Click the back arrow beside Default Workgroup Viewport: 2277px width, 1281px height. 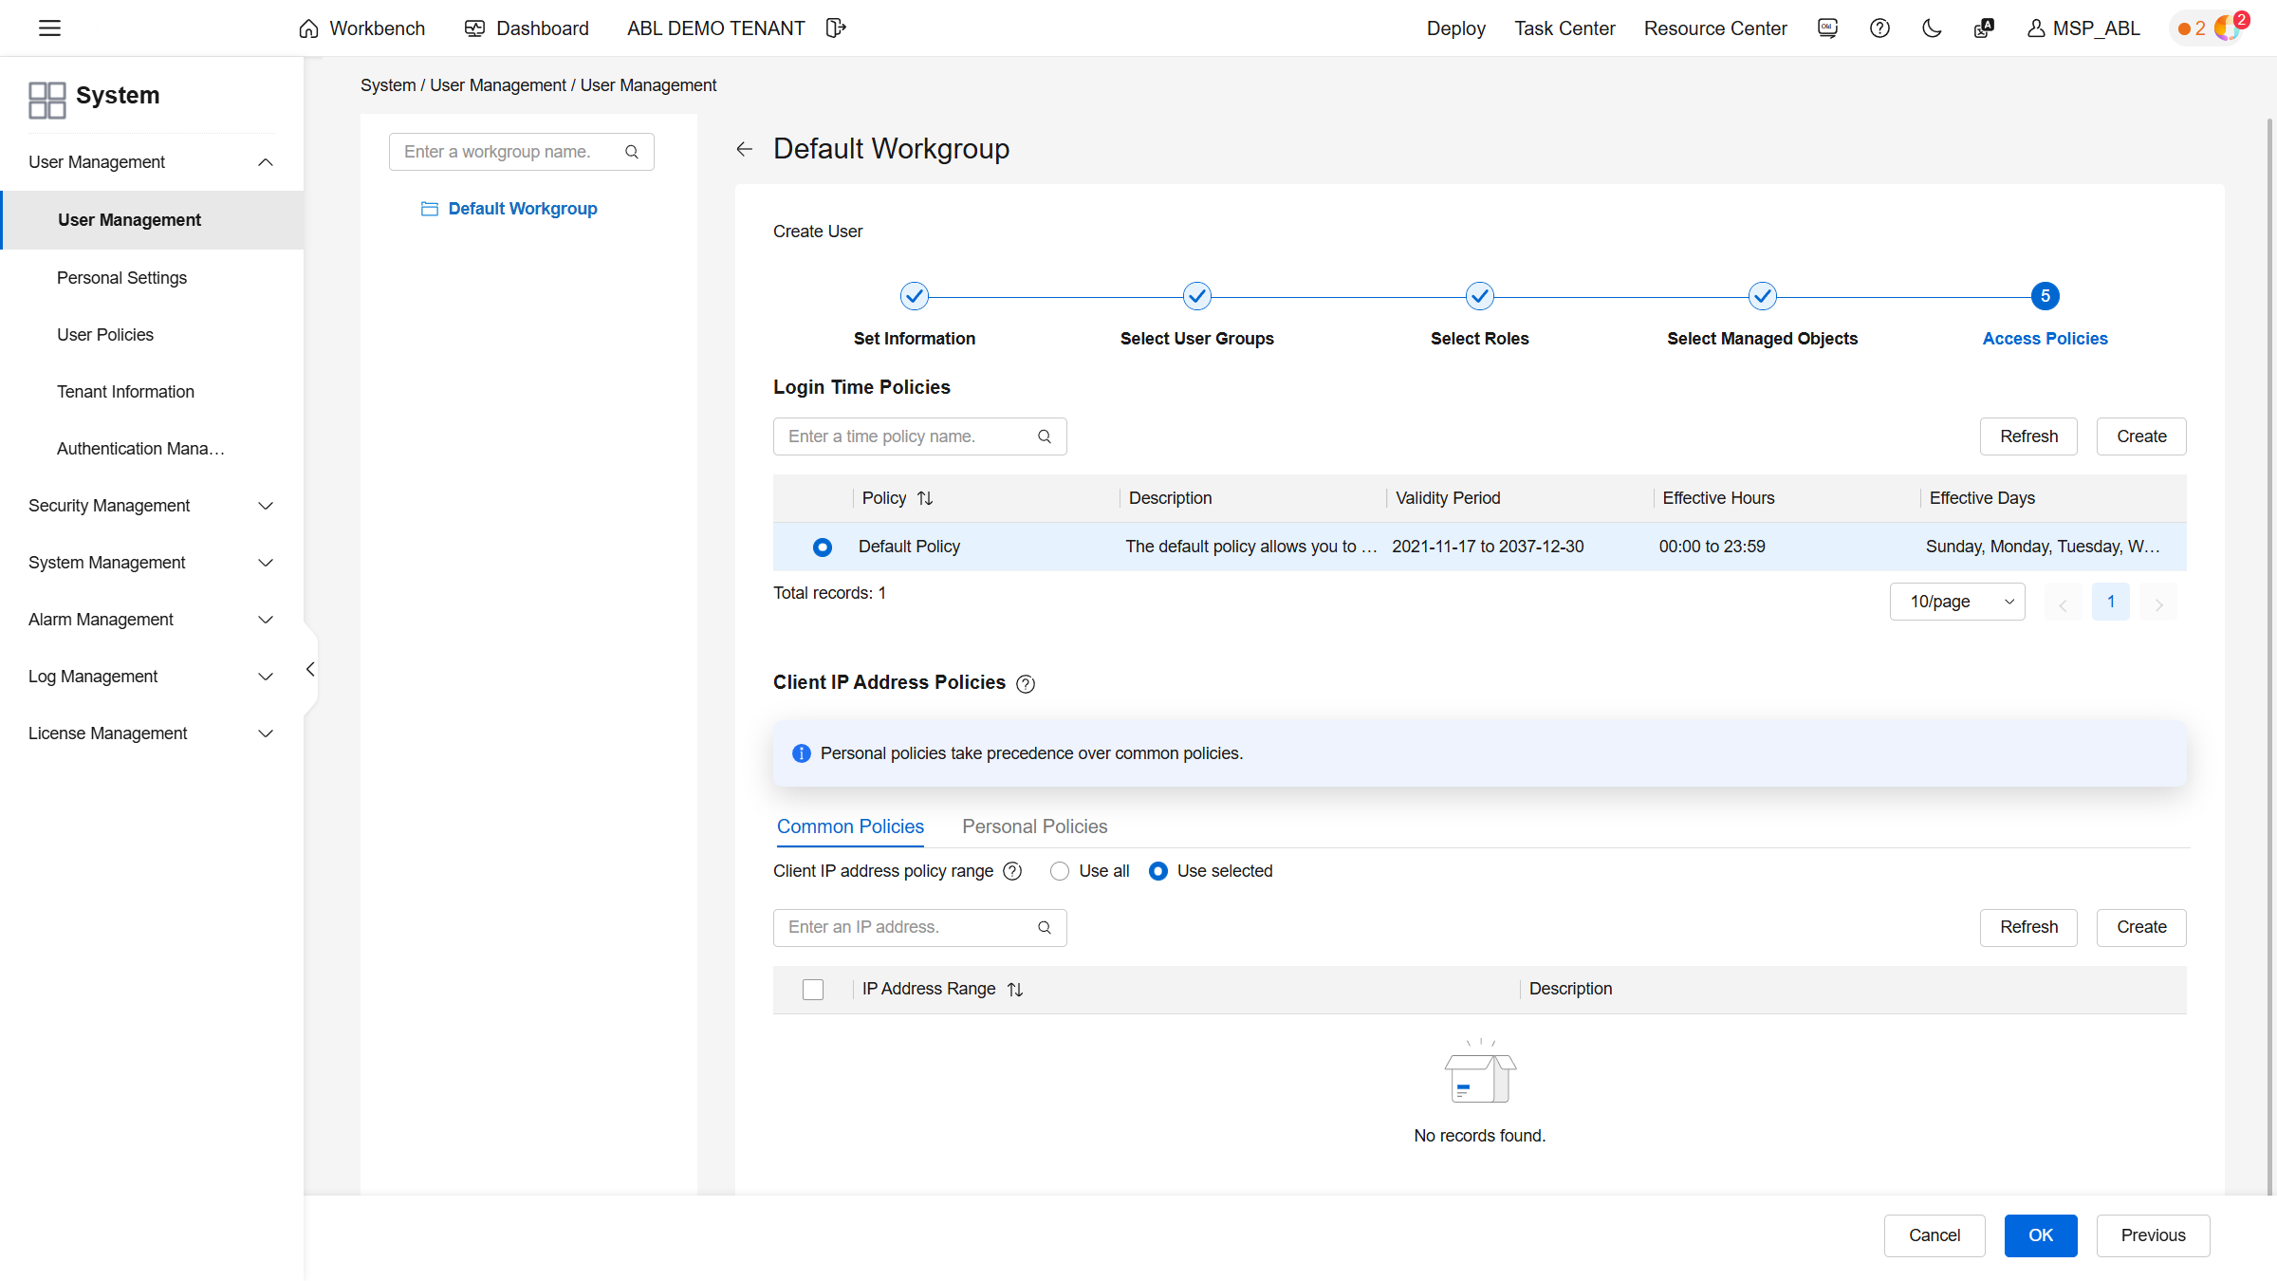click(x=745, y=149)
